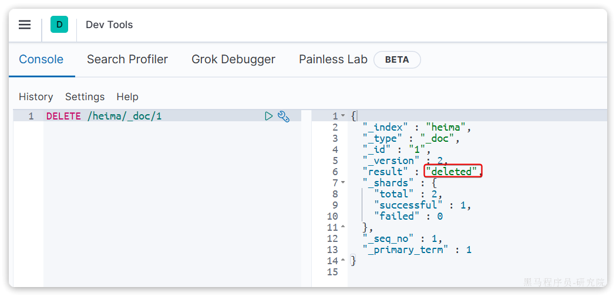
Task: Run the DELETE request with play icon
Action: click(269, 116)
